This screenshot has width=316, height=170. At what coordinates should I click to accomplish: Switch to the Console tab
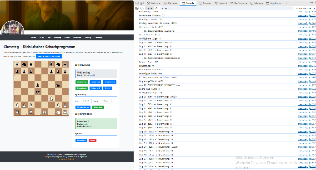(x=188, y=3)
